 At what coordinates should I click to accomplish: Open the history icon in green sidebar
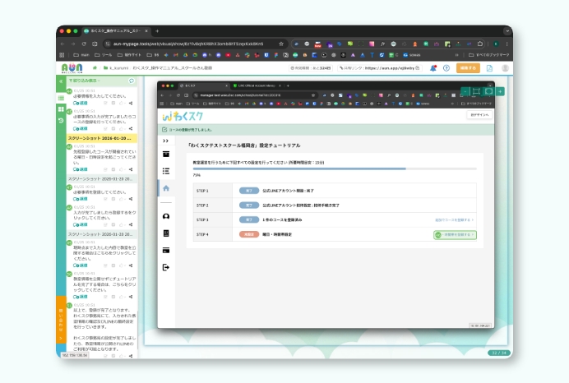pos(61,121)
